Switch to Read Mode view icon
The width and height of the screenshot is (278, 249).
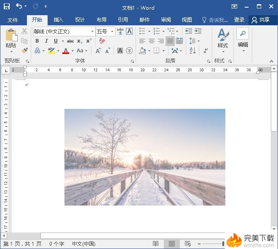click(x=155, y=244)
